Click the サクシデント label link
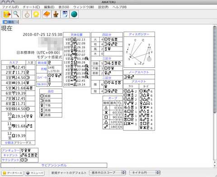 (11, 160)
